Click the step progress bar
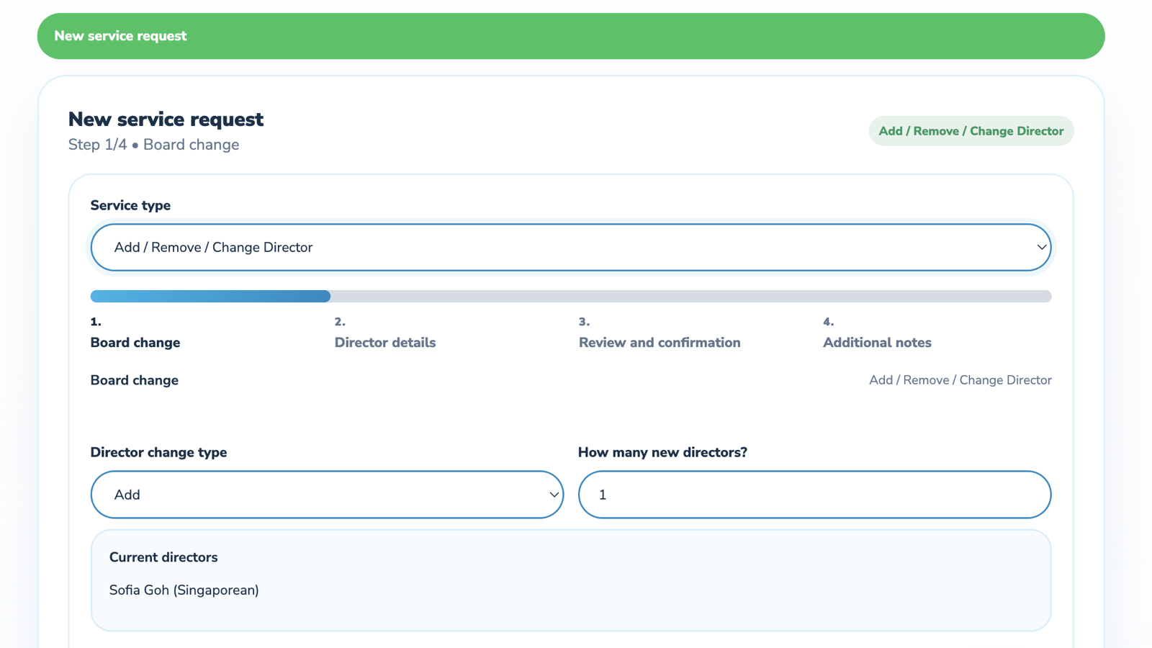The width and height of the screenshot is (1152, 648). pos(570,296)
